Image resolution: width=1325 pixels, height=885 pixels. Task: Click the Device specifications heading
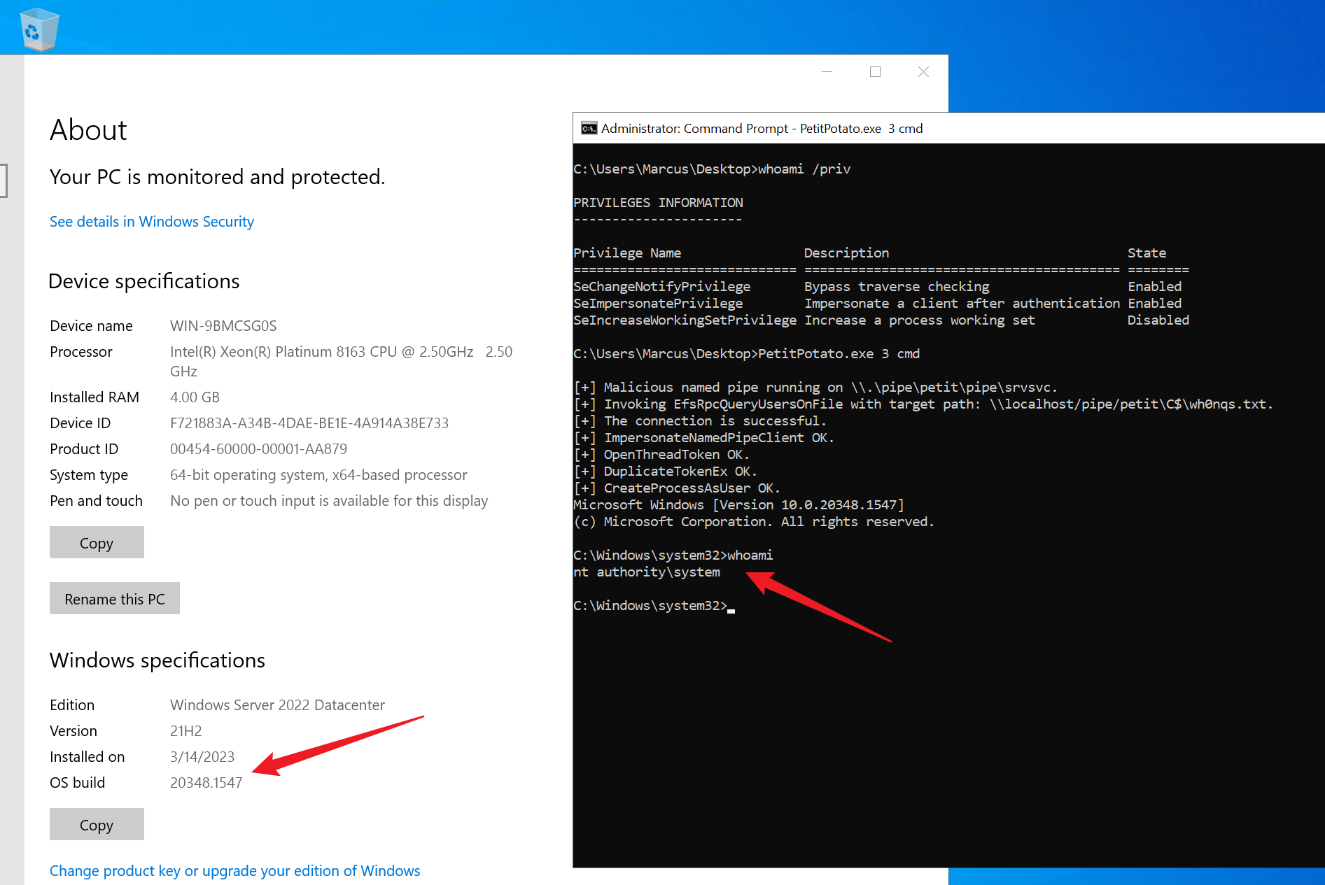coord(144,281)
